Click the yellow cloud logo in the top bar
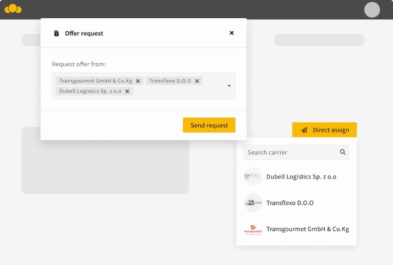Image resolution: width=393 pixels, height=265 pixels. tap(13, 9)
